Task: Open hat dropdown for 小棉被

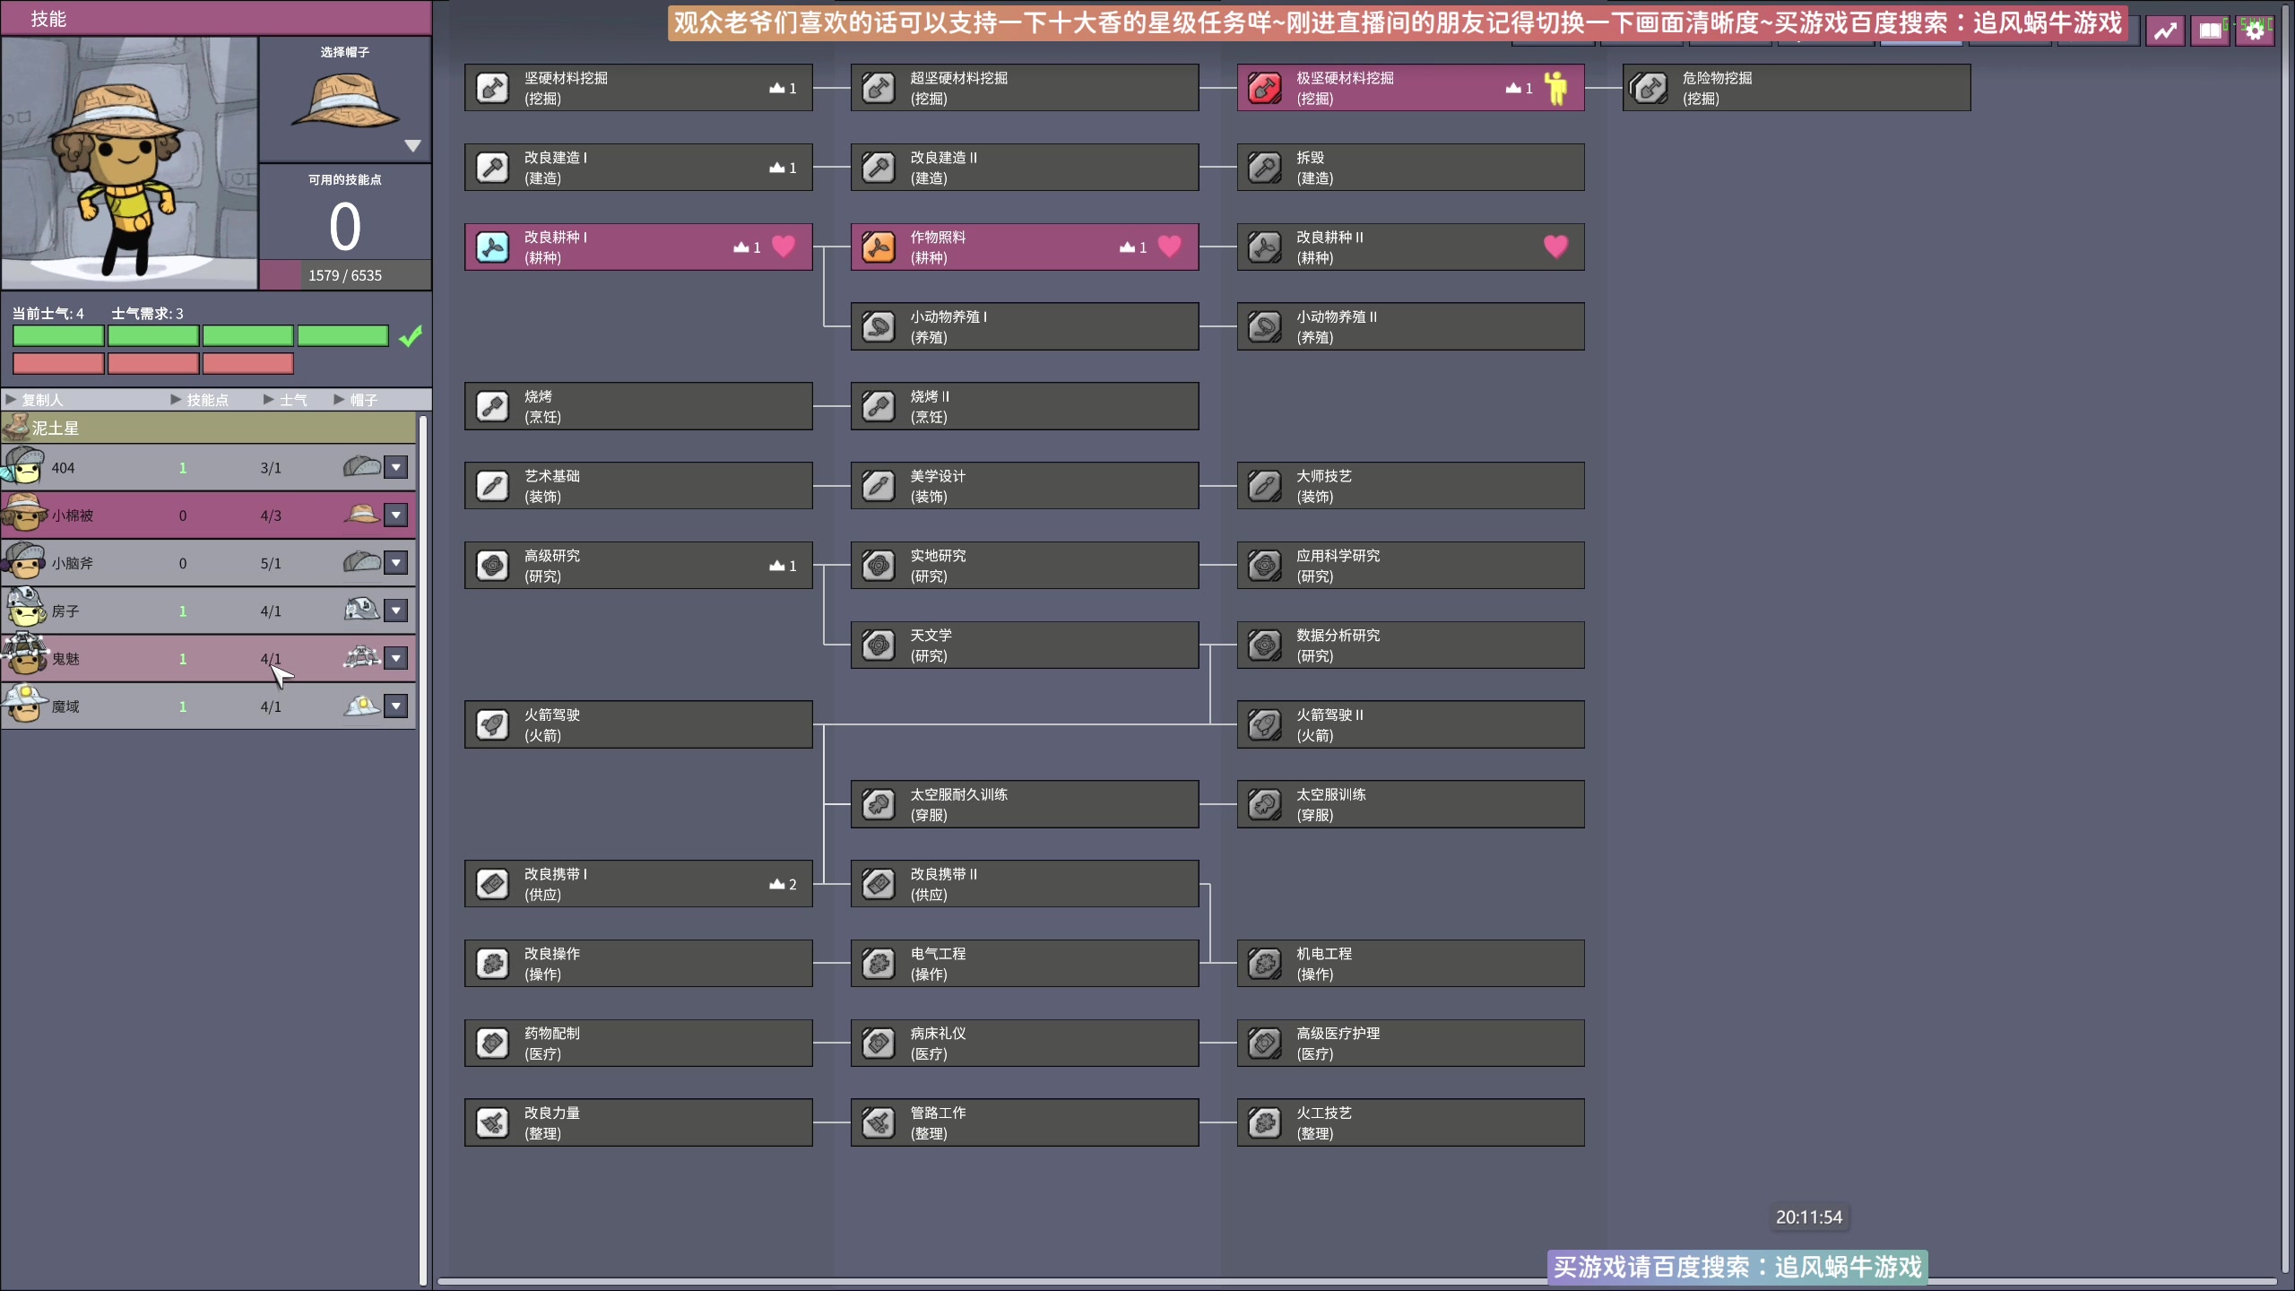Action: (396, 515)
